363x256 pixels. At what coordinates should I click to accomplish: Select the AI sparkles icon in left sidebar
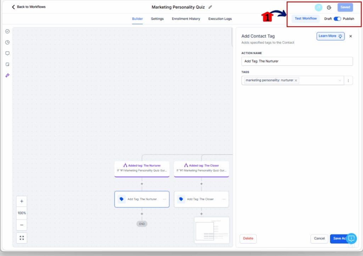[7, 75]
